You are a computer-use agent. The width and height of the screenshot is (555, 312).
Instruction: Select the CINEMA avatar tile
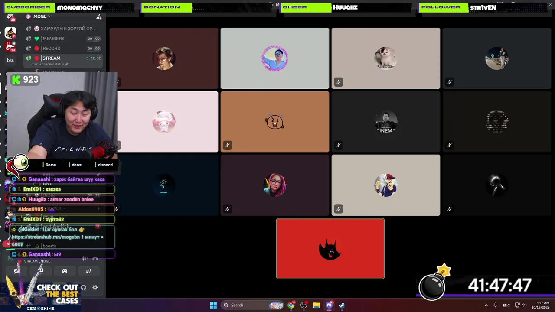(385, 122)
